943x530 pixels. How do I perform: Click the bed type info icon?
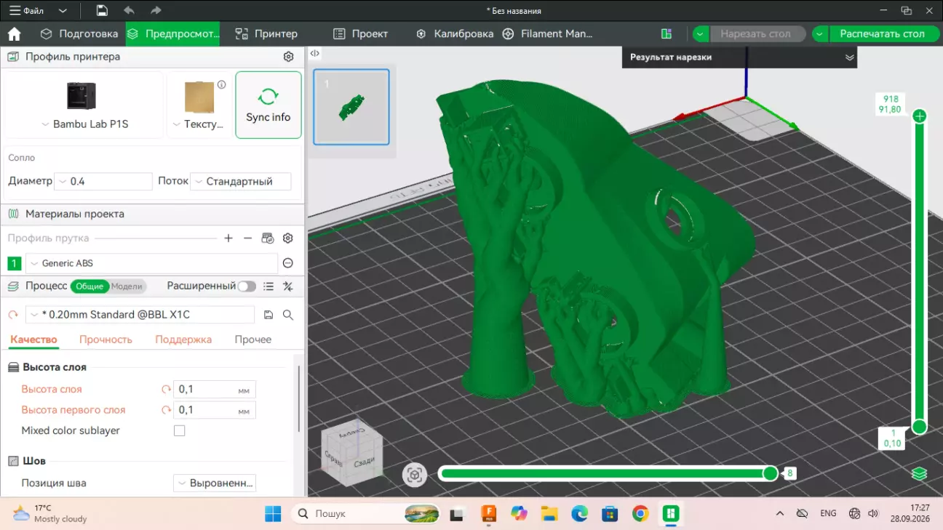(x=221, y=84)
